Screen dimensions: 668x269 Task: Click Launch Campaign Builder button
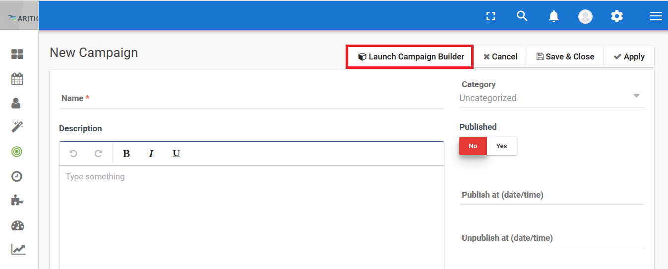(x=411, y=56)
